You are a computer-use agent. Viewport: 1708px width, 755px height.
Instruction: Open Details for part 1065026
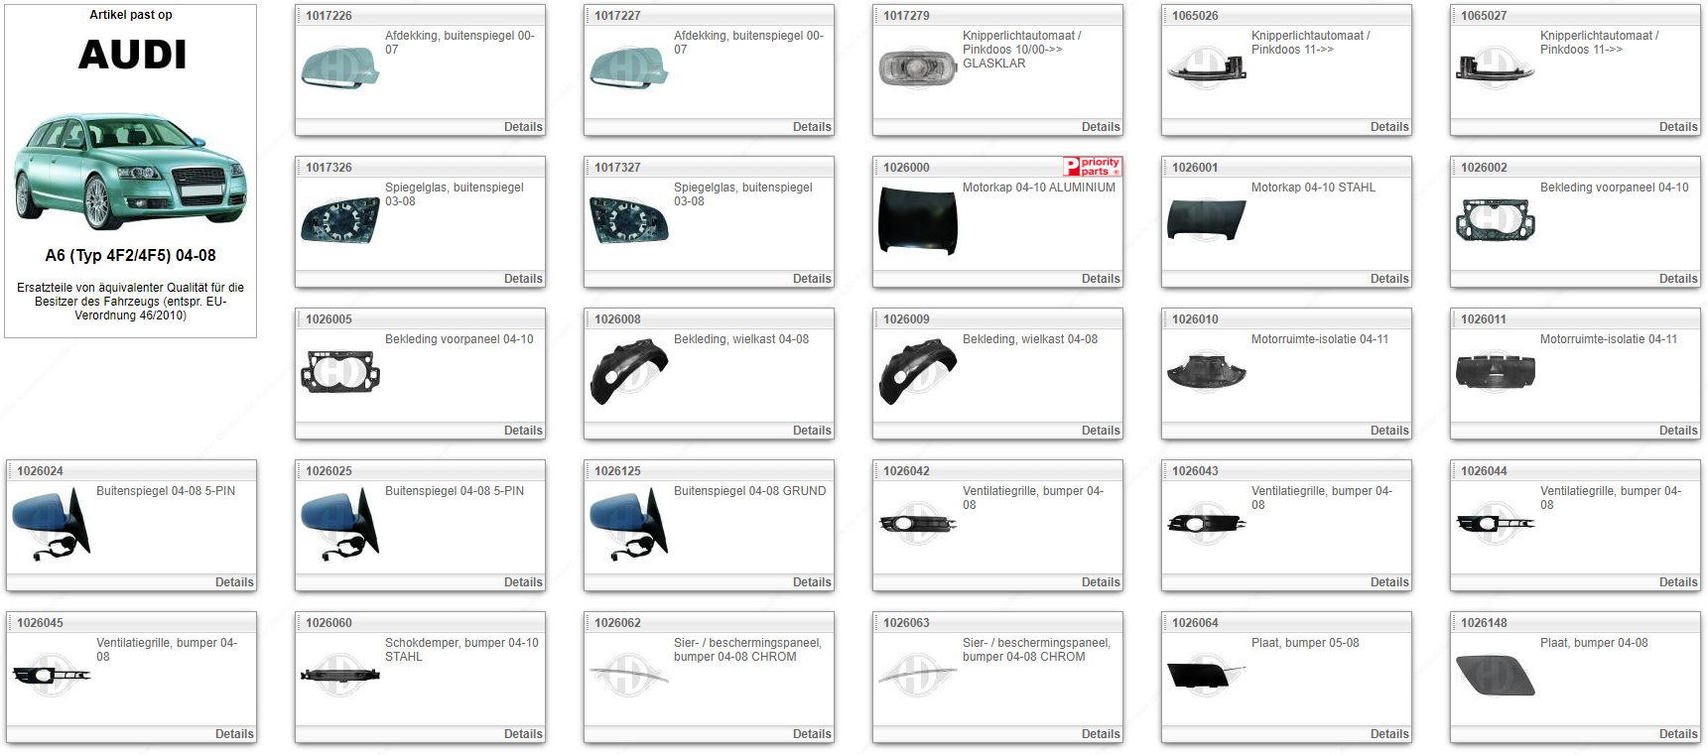(x=1389, y=127)
